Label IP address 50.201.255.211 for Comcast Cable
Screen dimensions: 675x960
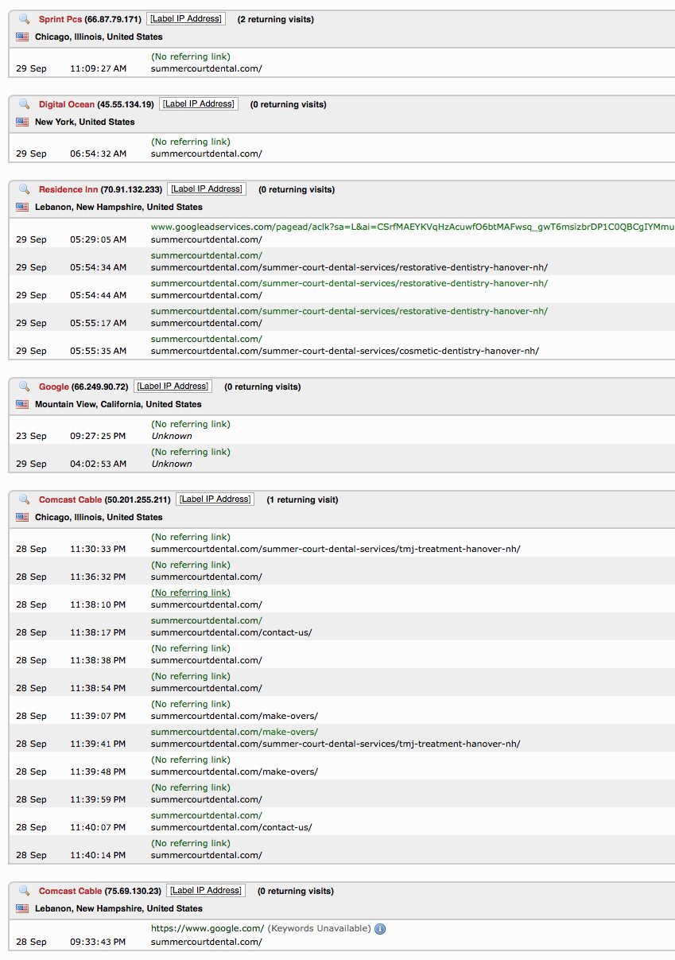tap(215, 499)
